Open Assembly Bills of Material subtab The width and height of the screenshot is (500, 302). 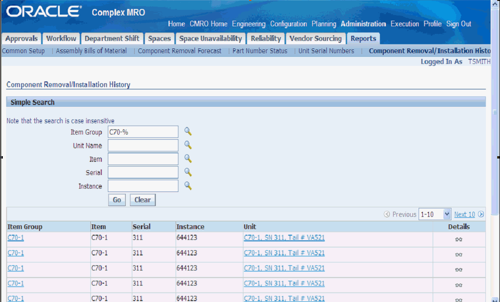(x=91, y=51)
